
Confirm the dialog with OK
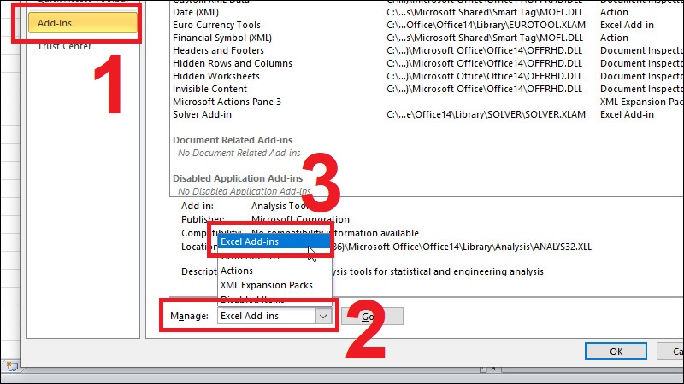point(616,352)
